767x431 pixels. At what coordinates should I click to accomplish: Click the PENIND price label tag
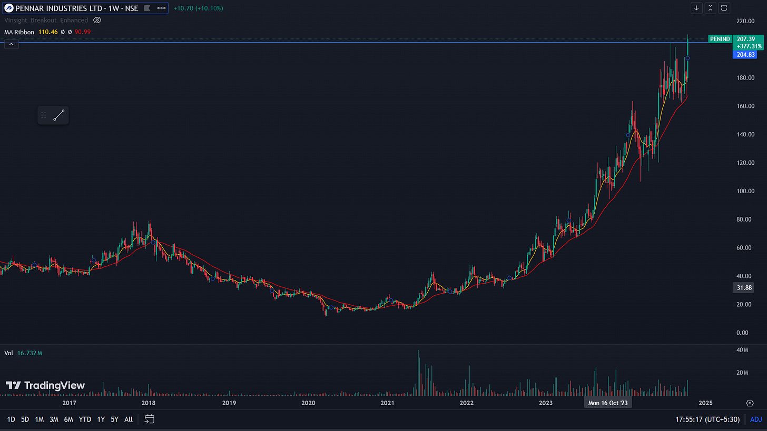click(720, 39)
